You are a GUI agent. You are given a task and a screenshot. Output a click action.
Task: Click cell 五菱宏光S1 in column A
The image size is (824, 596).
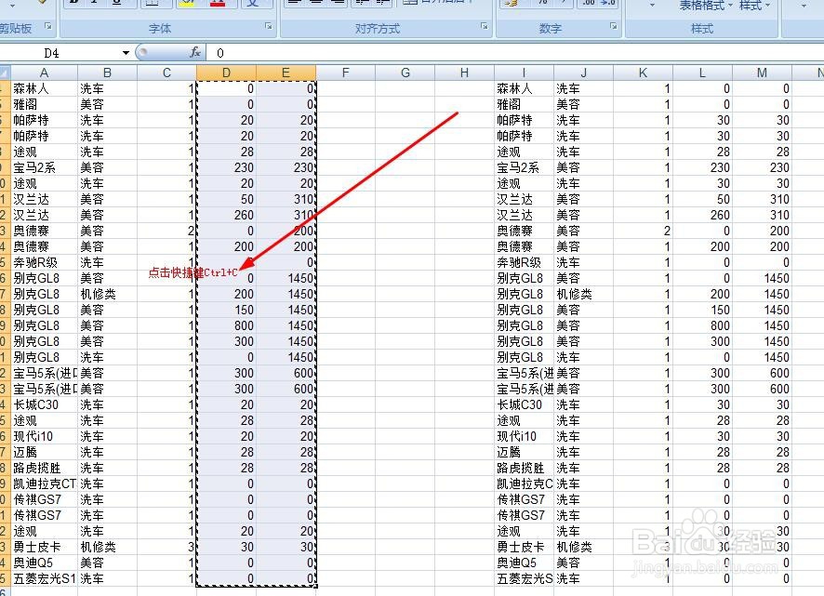(44, 578)
